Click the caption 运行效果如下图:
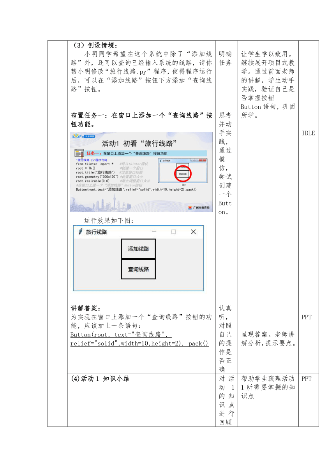This screenshot has height=473, width=335. click(x=109, y=221)
